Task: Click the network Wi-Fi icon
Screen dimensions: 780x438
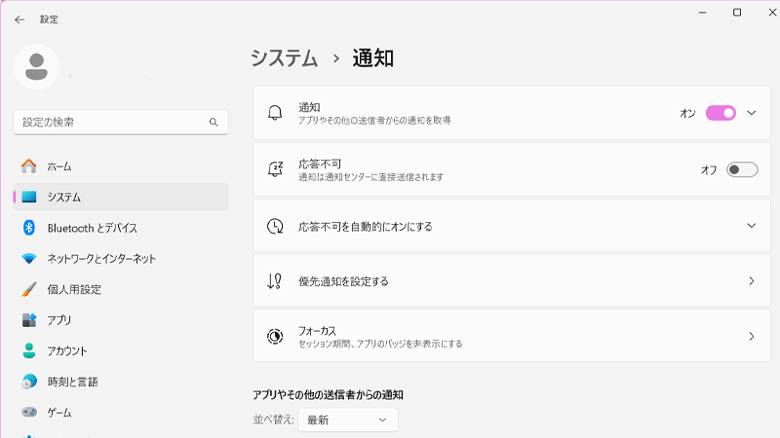Action: pos(29,258)
